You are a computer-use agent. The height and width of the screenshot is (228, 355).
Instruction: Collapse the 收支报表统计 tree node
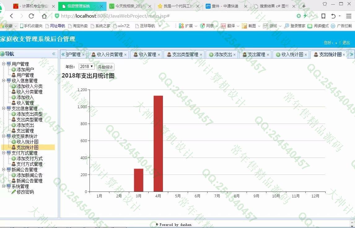click(x=3, y=136)
